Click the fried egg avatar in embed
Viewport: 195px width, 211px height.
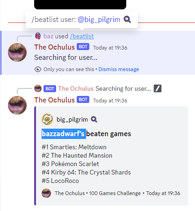click(47, 119)
